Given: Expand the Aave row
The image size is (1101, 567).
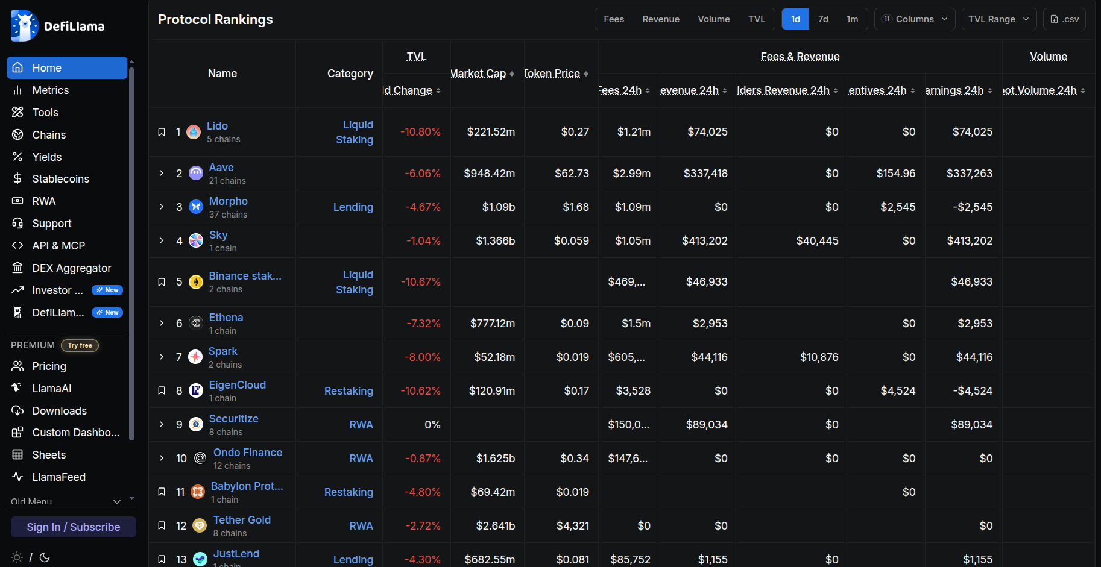Looking at the screenshot, I should [x=162, y=174].
